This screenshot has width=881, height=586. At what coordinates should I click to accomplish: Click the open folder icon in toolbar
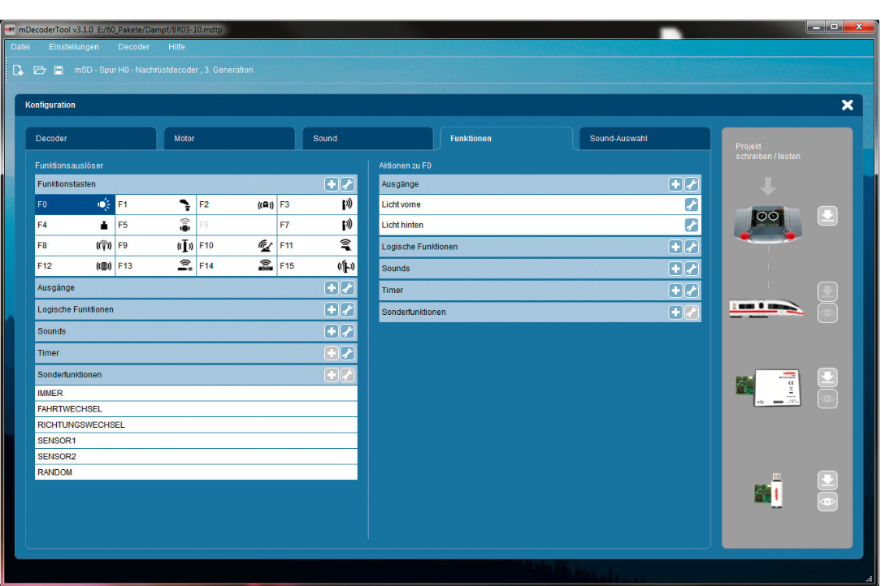39,71
